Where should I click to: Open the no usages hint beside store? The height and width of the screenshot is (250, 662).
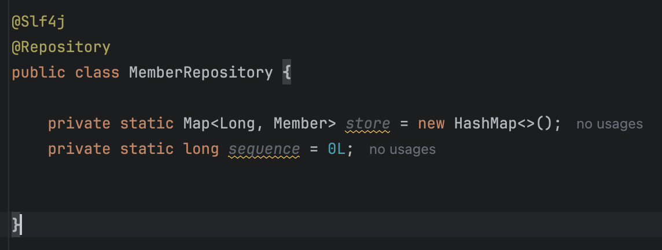click(x=609, y=124)
